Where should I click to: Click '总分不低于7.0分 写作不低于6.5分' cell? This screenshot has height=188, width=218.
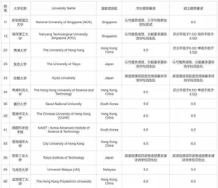pos(193,36)
